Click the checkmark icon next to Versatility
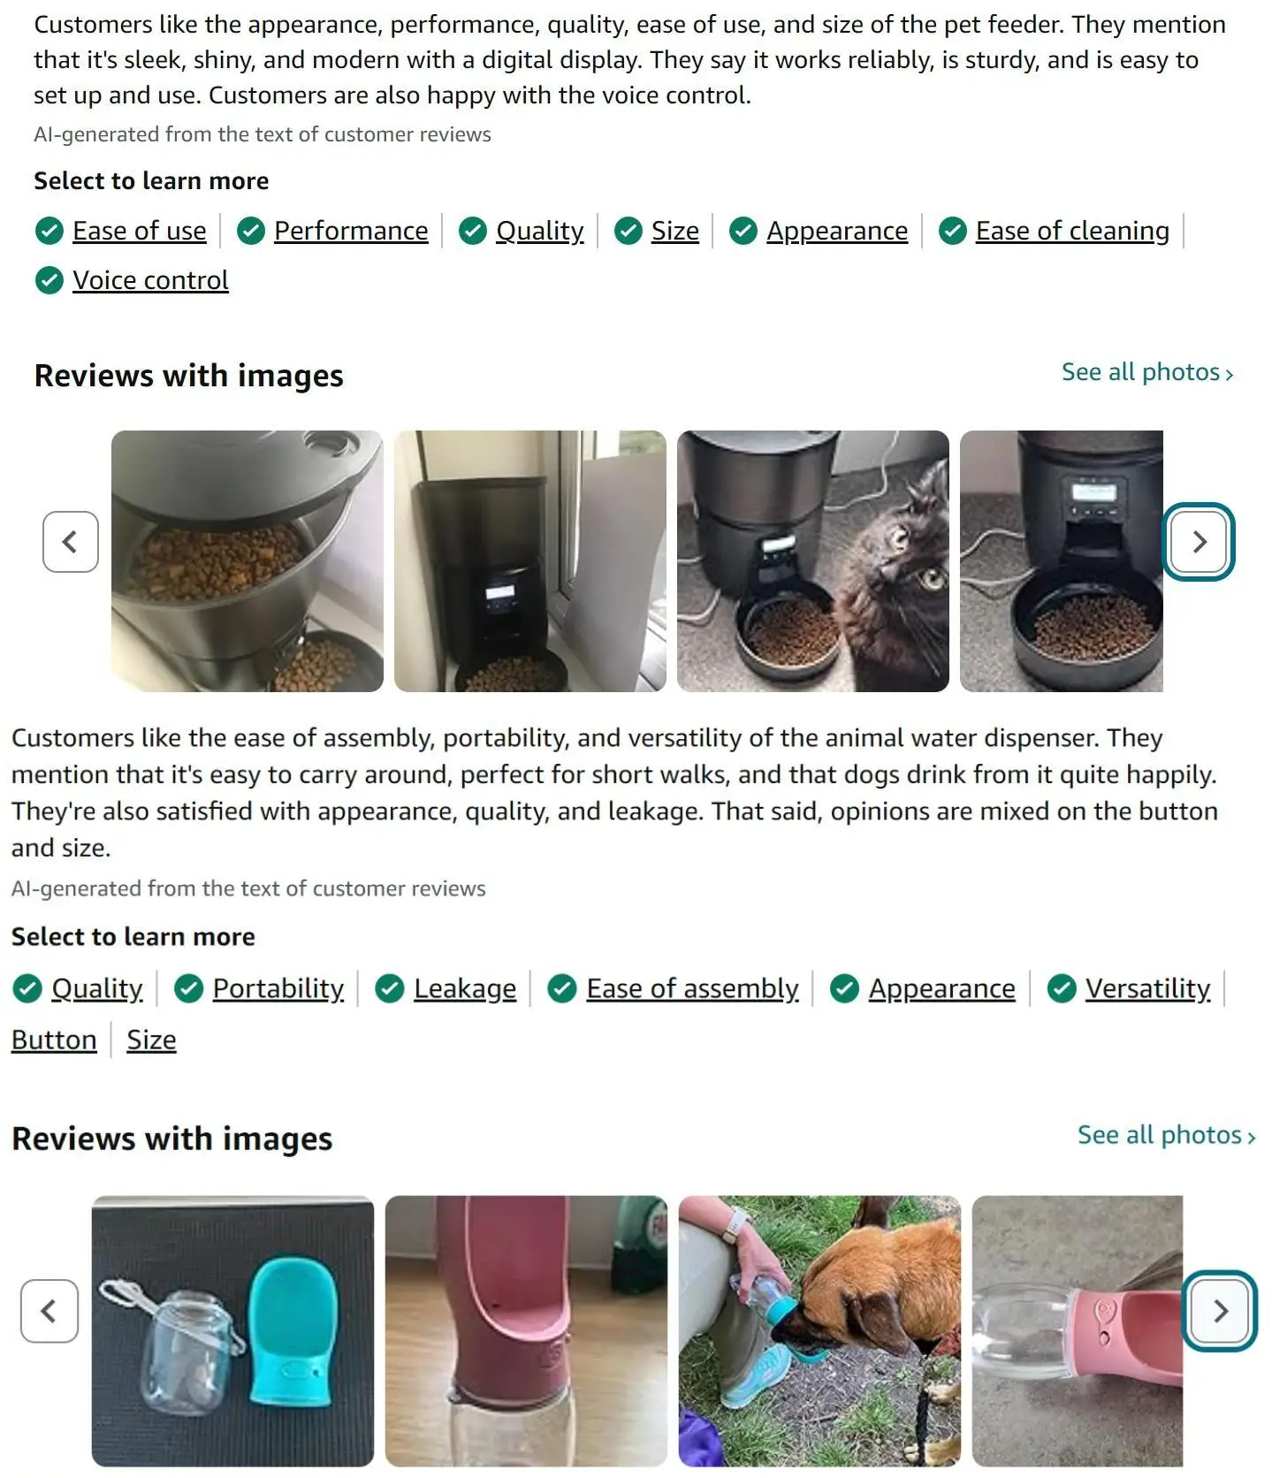The height and width of the screenshot is (1478, 1272). (1062, 988)
